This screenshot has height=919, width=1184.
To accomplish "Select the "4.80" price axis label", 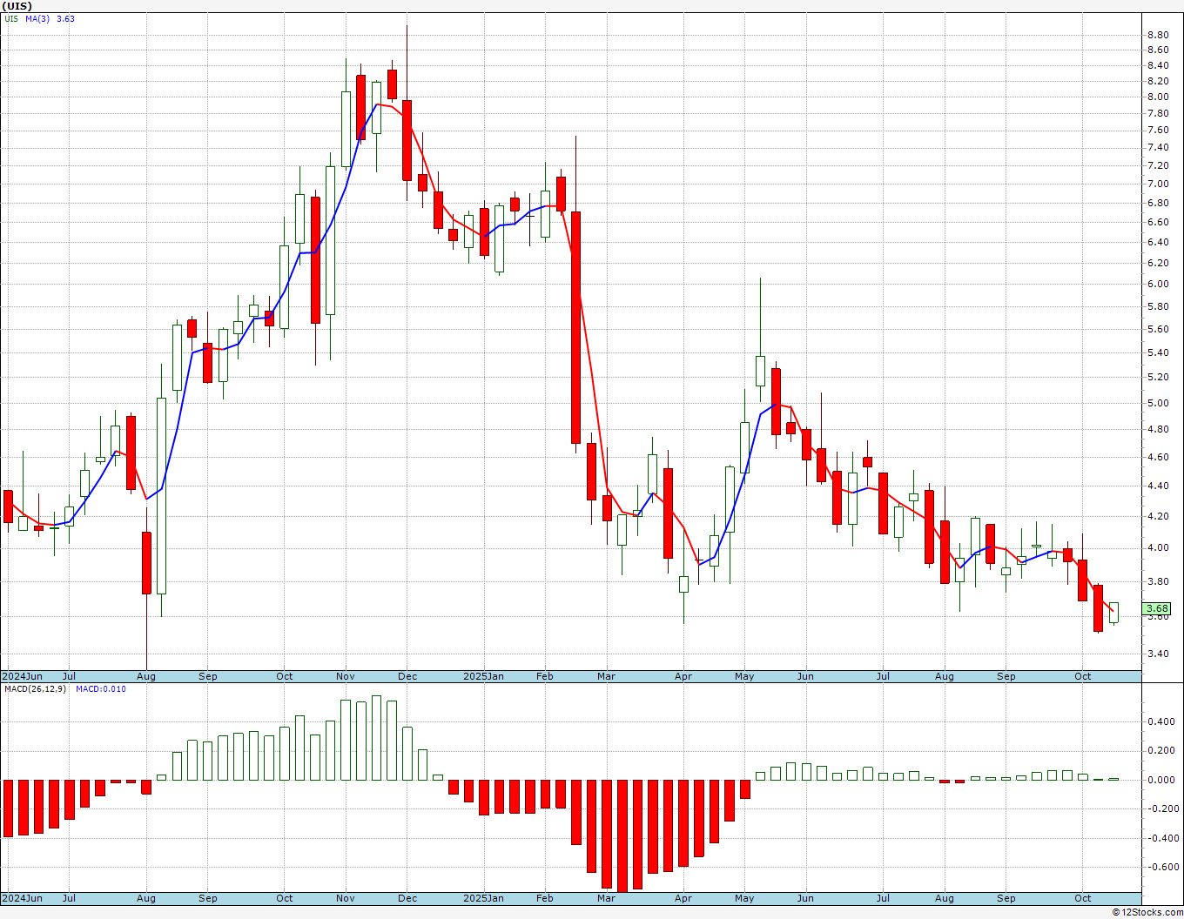I will [1158, 429].
